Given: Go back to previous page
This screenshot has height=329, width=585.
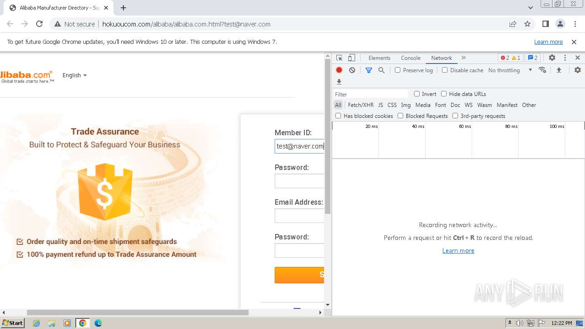Looking at the screenshot, I should (10, 24).
